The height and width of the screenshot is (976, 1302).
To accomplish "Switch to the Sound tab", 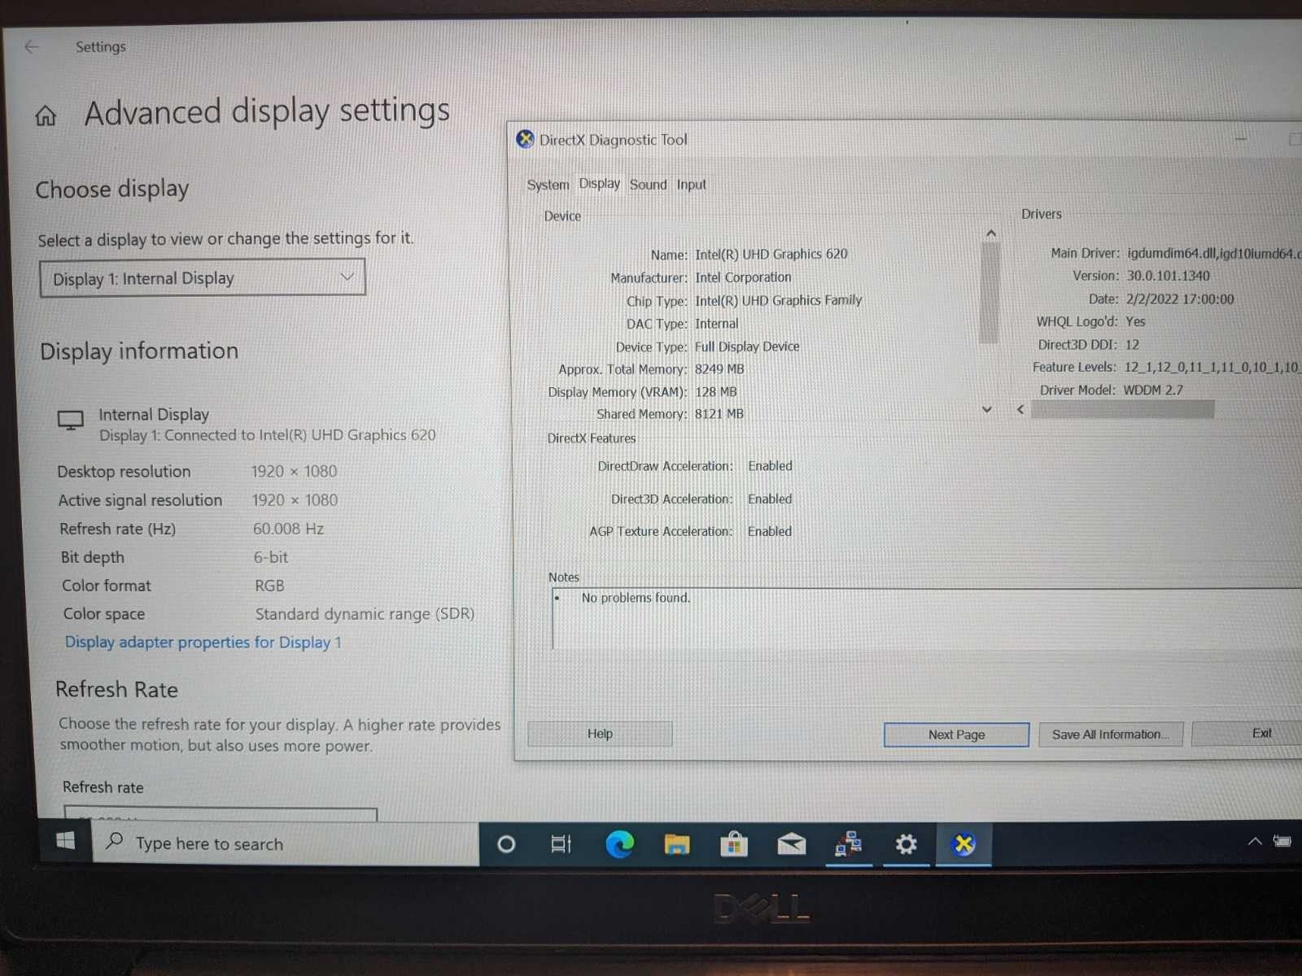I will coord(648,185).
